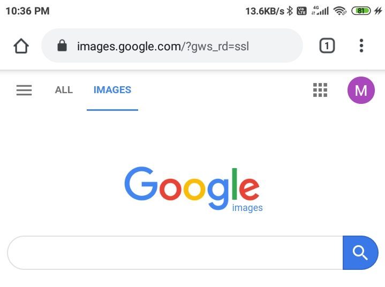Open the tab switcher showing 1 tab
This screenshot has width=385, height=287.
(327, 46)
